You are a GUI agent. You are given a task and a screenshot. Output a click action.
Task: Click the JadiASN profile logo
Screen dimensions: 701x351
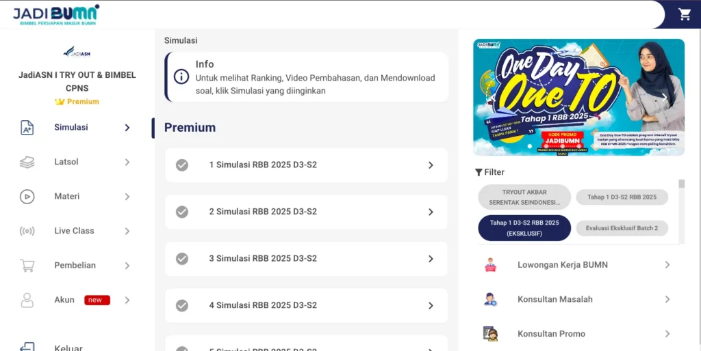click(77, 52)
